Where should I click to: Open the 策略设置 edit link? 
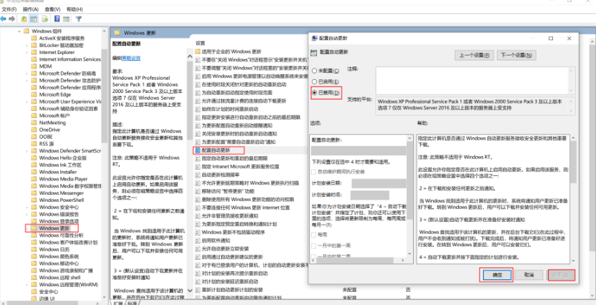tap(131, 58)
